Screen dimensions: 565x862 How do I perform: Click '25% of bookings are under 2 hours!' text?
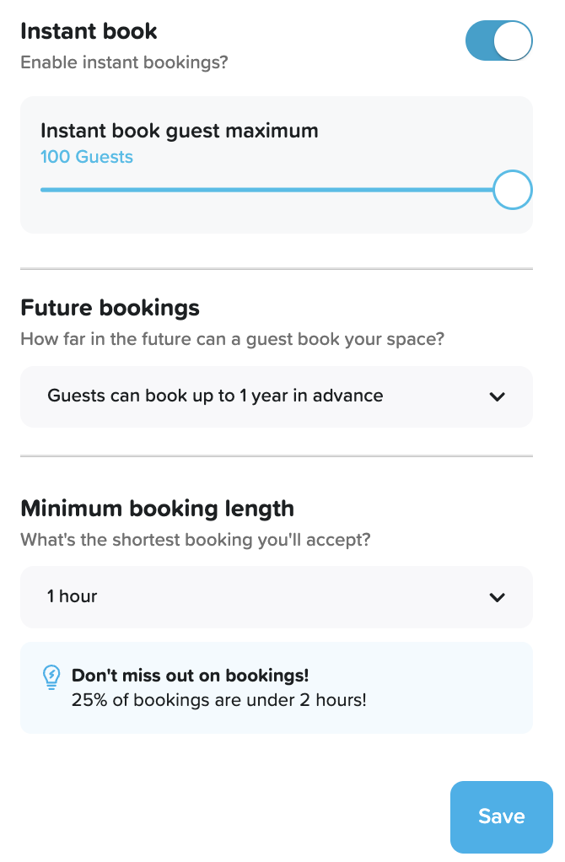218,699
